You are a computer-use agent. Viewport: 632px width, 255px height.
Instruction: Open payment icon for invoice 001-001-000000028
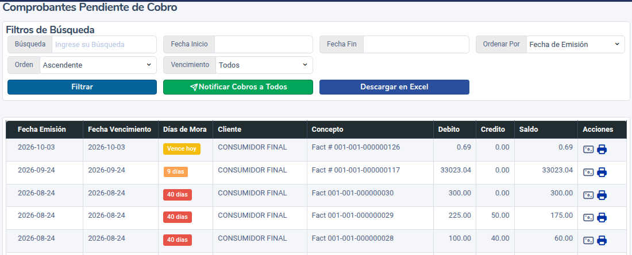tap(588, 241)
